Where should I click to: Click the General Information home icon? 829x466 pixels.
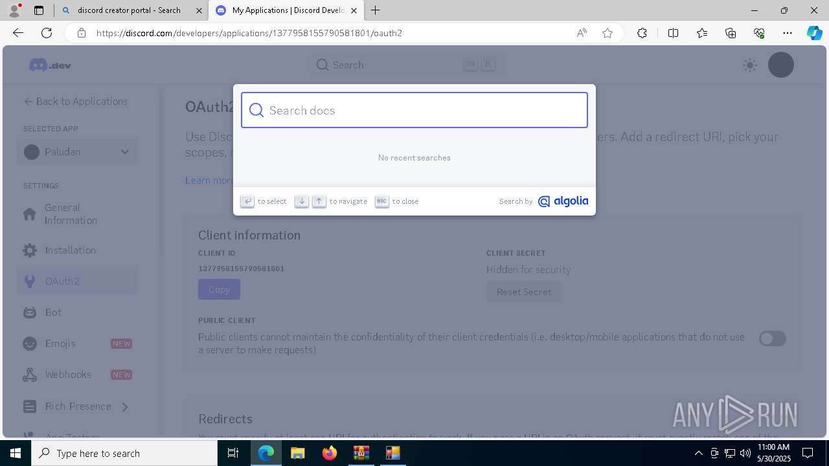pos(30,214)
